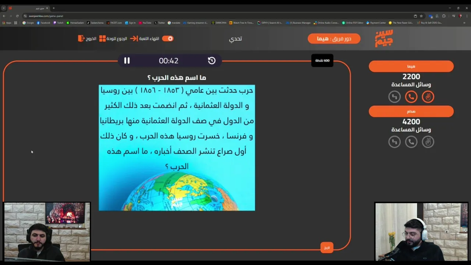Bookmark this page with the star icon
Image resolution: width=471 pixels, height=265 pixels.
tap(421, 16)
